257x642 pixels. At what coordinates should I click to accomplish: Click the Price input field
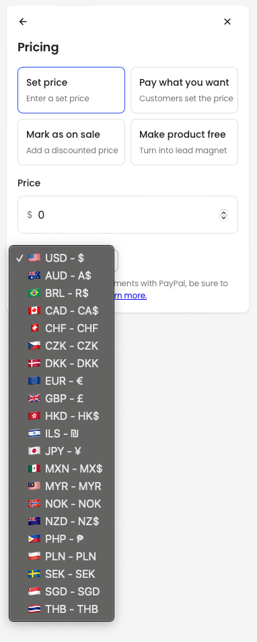[x=128, y=215]
